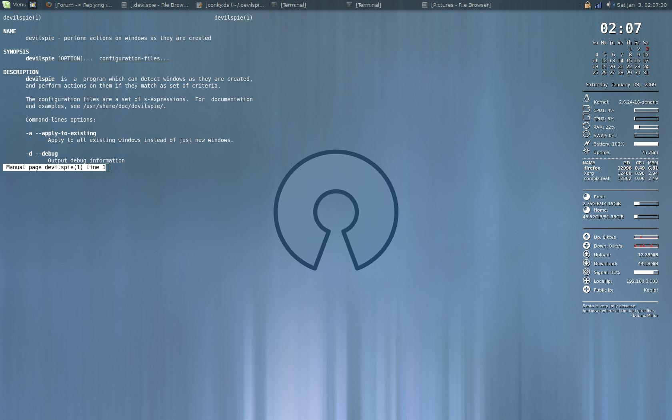
Task: Click the Signal 83% strength bar
Action: click(646, 272)
